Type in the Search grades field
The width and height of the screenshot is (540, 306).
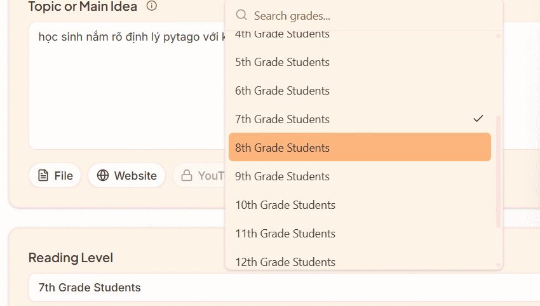(368, 16)
